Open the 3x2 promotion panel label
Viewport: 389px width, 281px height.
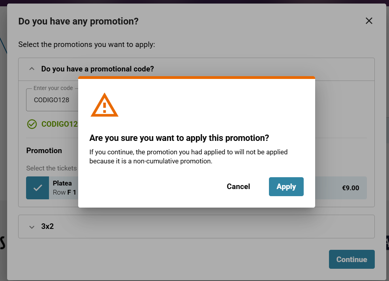click(47, 226)
